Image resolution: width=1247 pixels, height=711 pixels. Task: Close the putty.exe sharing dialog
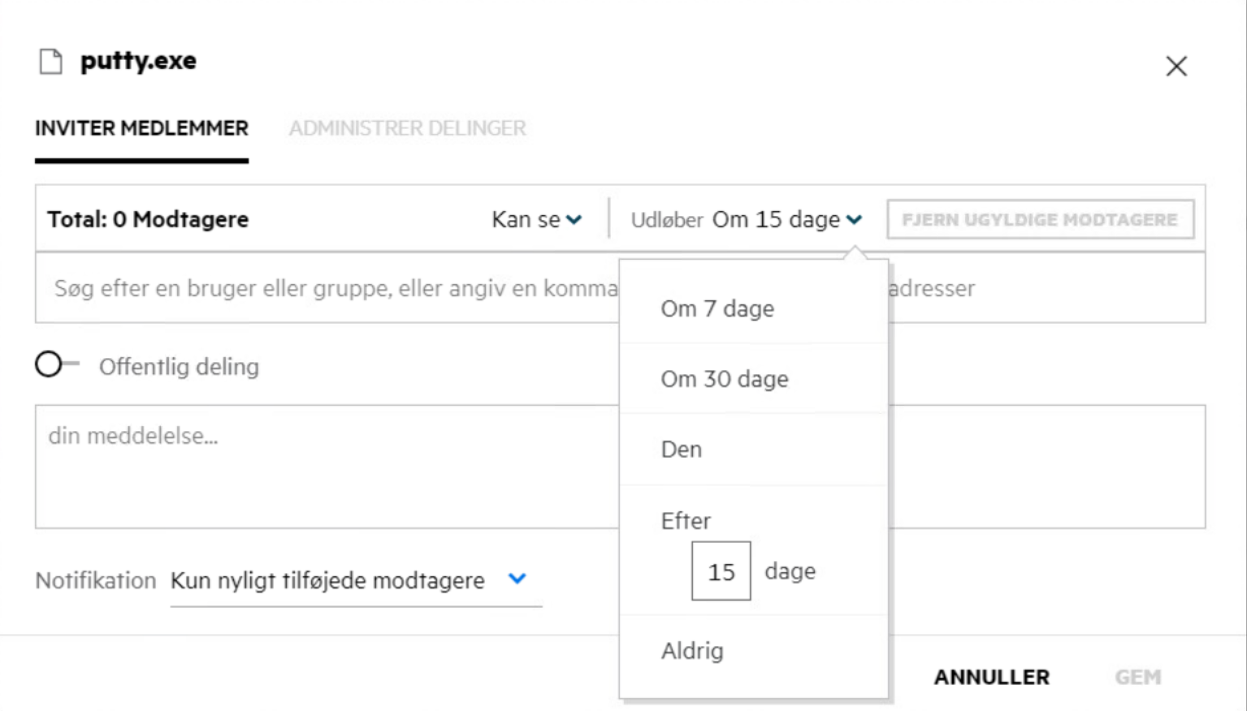pyautogui.click(x=1176, y=67)
